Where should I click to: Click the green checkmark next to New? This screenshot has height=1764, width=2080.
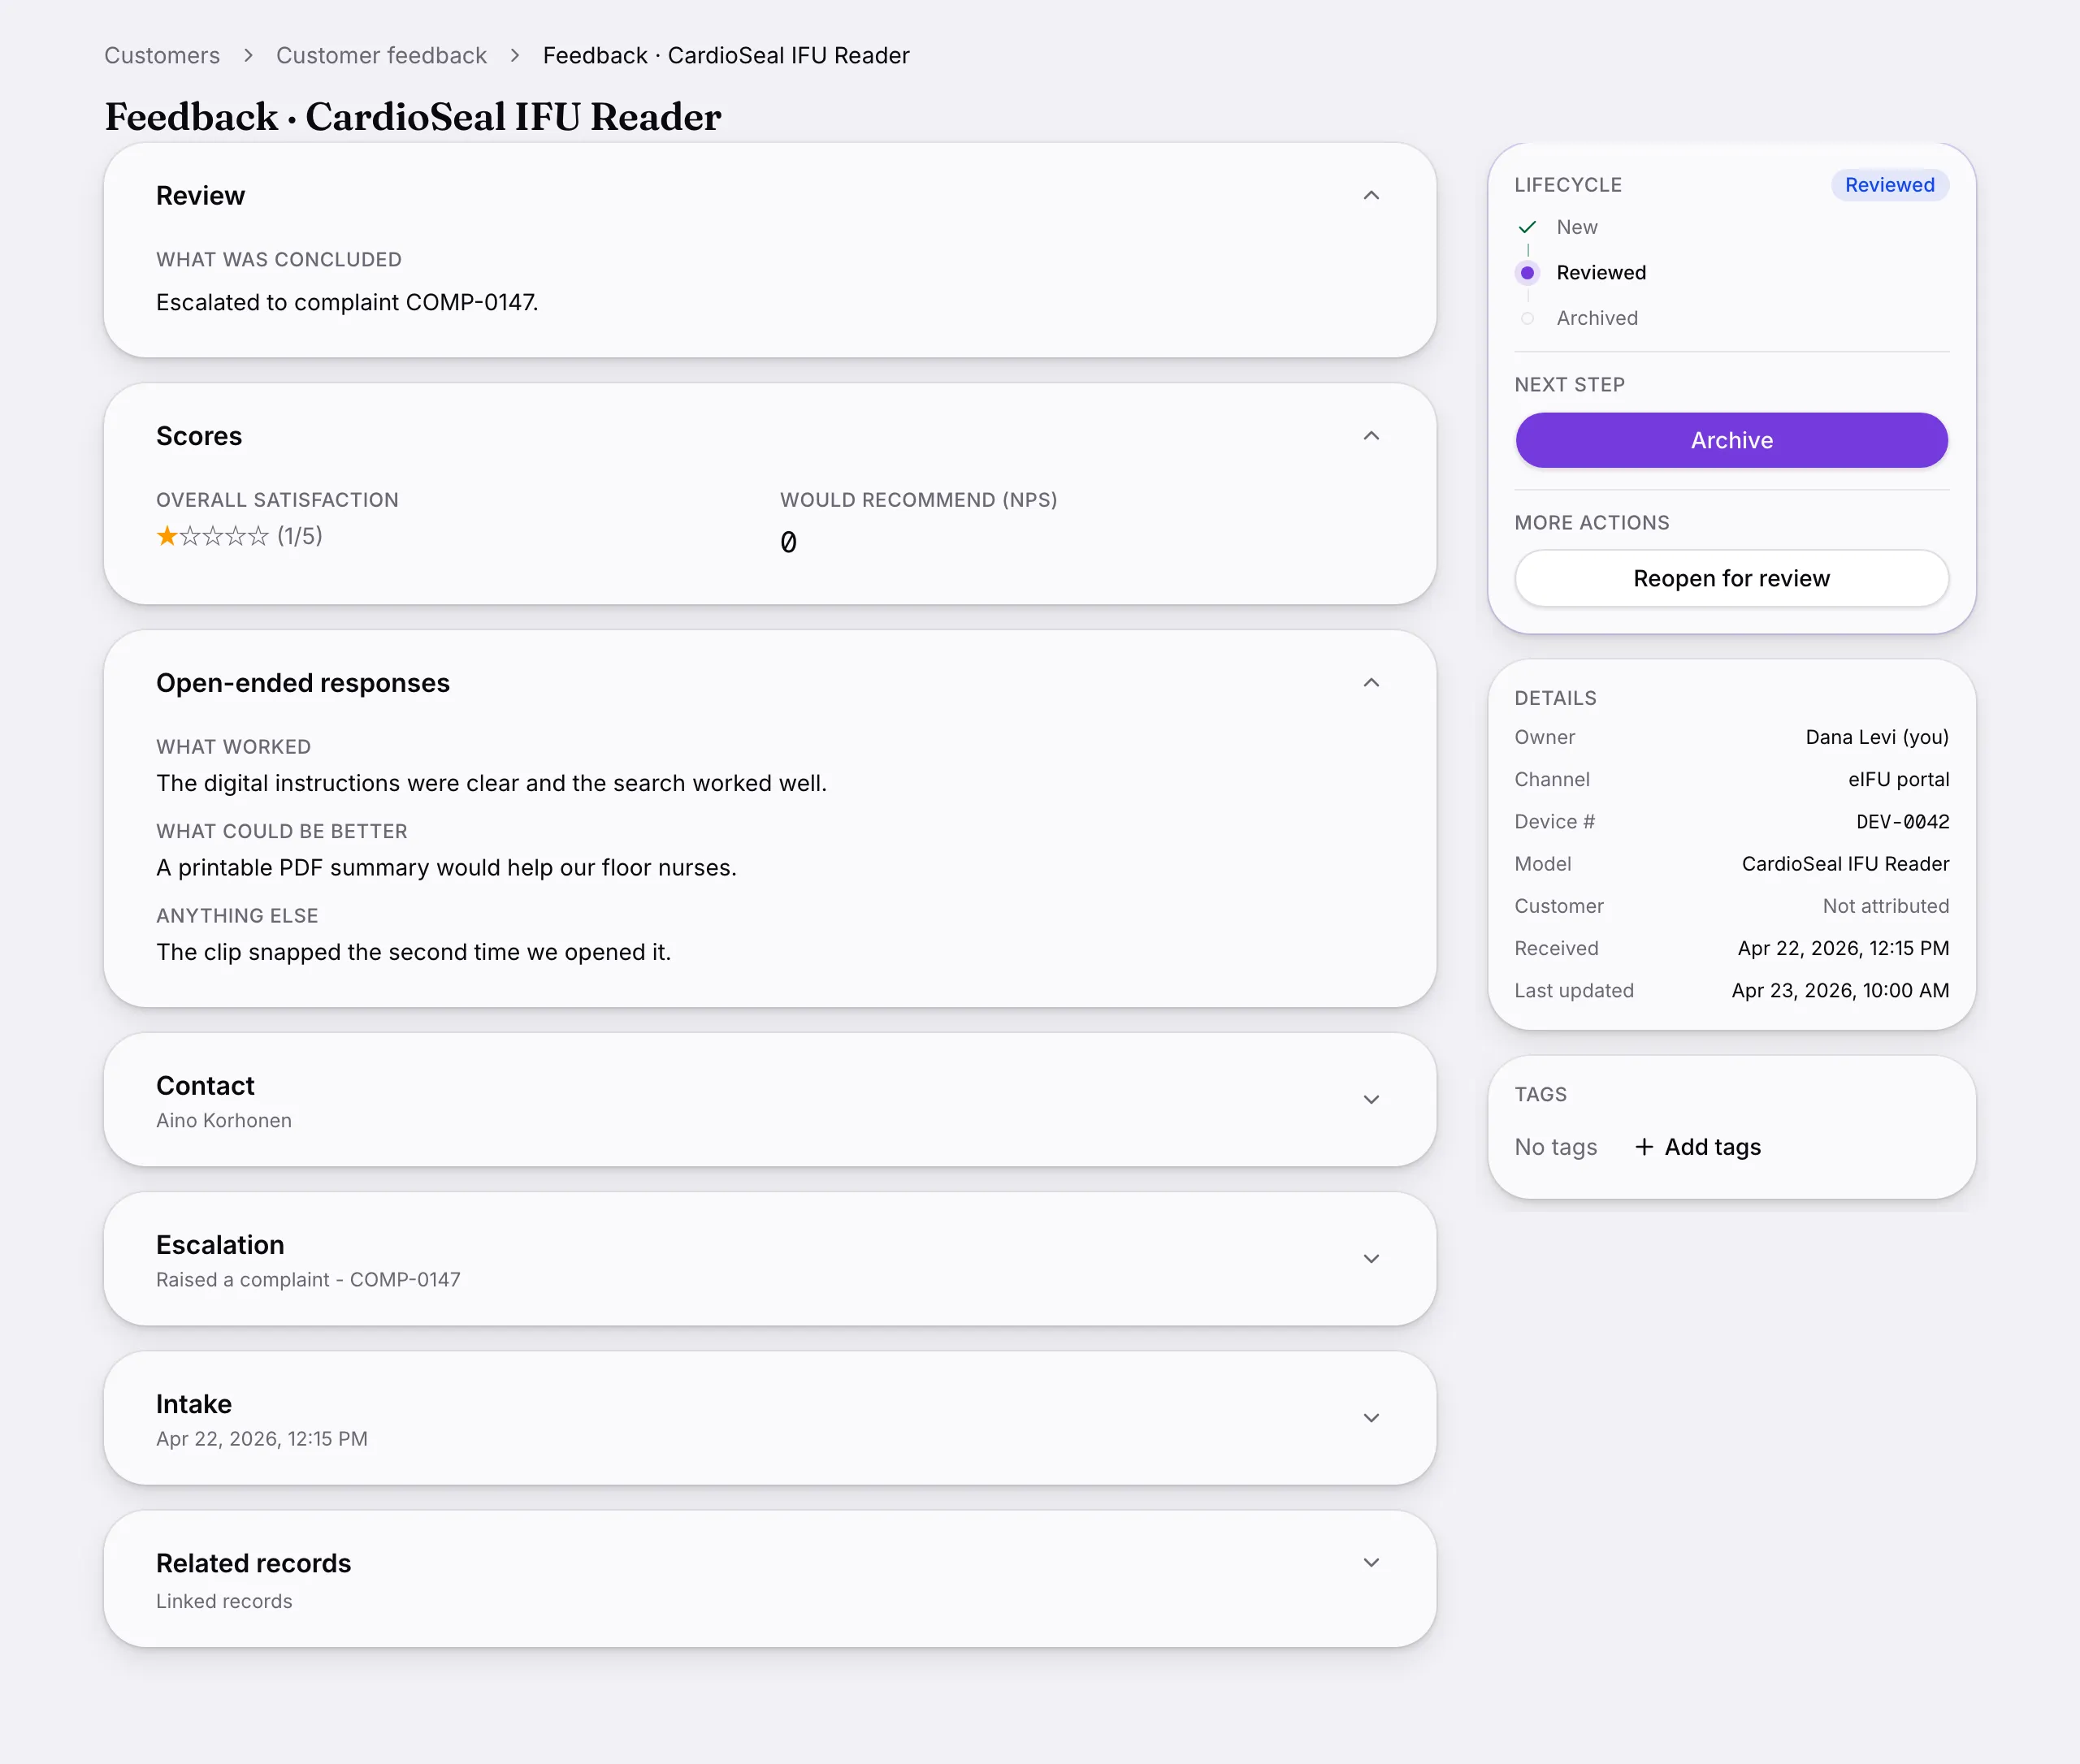tap(1527, 227)
